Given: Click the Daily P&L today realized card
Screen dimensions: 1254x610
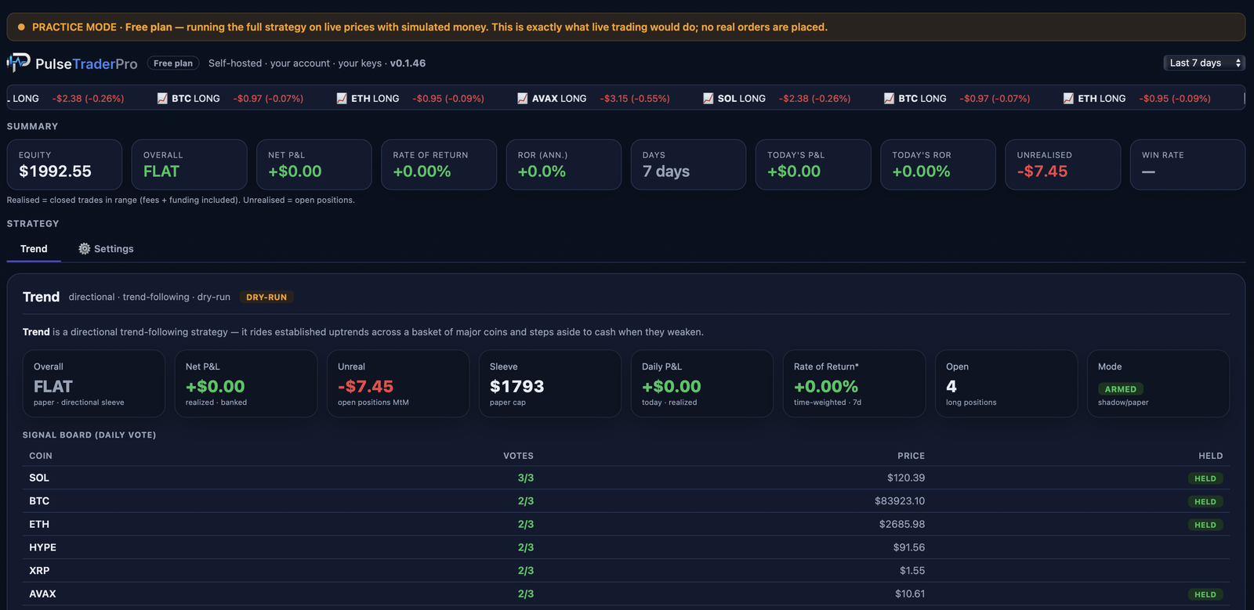Looking at the screenshot, I should pos(702,384).
